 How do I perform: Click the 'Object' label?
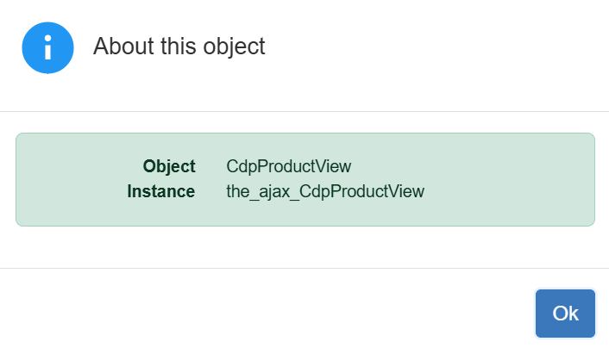[169, 166]
